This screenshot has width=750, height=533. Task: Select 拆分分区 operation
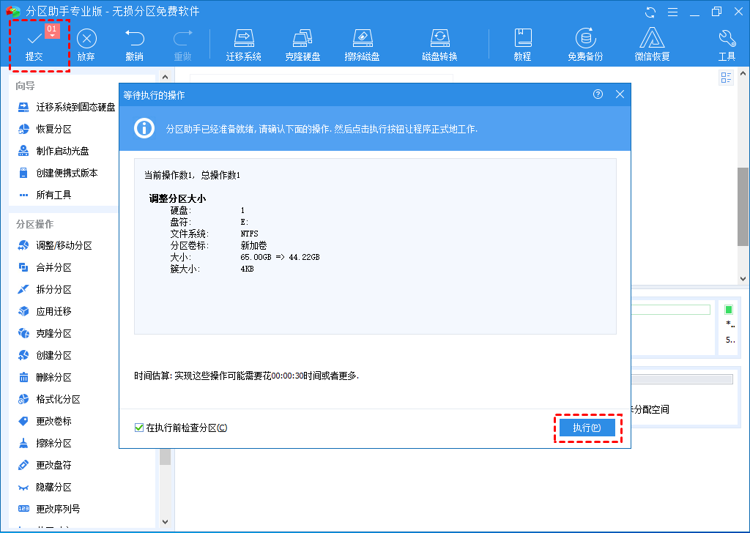coord(45,290)
